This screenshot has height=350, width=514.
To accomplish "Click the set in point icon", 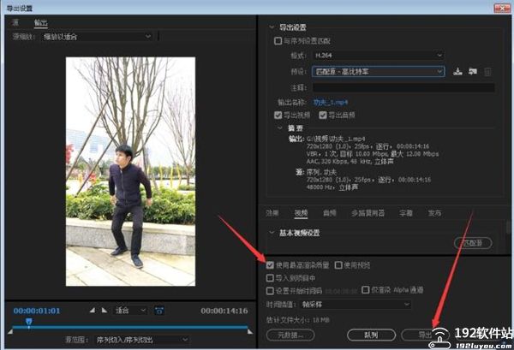I will tap(93, 310).
